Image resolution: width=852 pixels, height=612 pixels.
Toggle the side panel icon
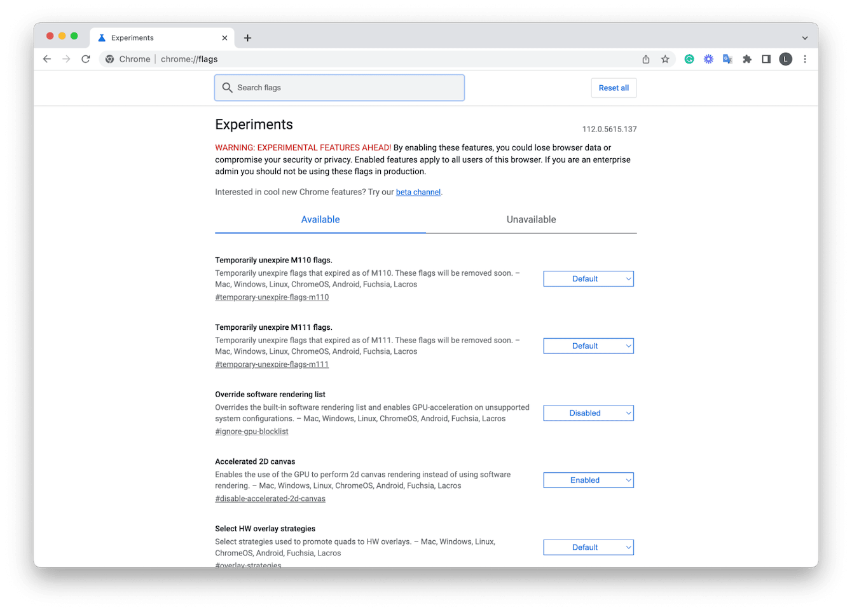coord(766,59)
